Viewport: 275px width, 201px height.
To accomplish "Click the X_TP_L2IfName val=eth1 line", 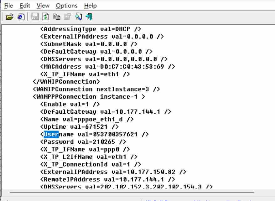I will pos(89,157).
